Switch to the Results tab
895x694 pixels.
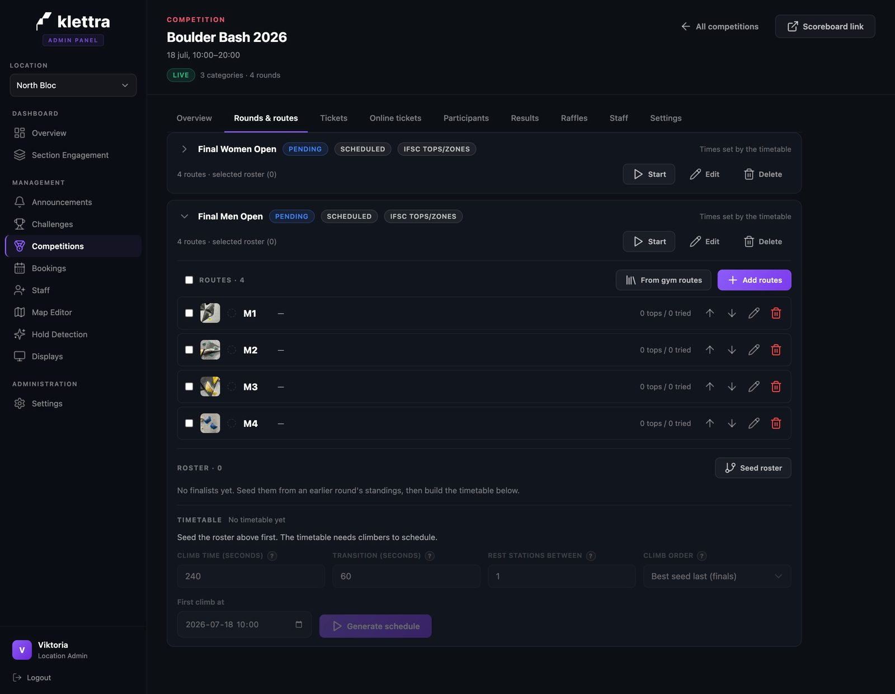525,118
